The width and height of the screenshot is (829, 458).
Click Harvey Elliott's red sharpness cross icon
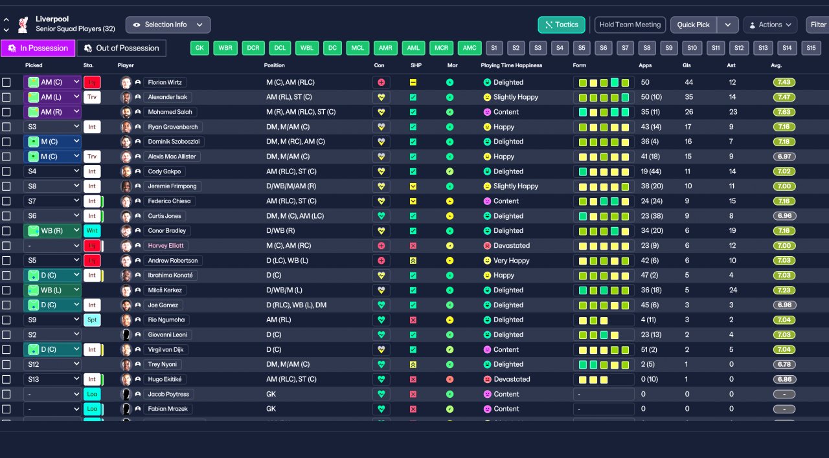coord(413,246)
